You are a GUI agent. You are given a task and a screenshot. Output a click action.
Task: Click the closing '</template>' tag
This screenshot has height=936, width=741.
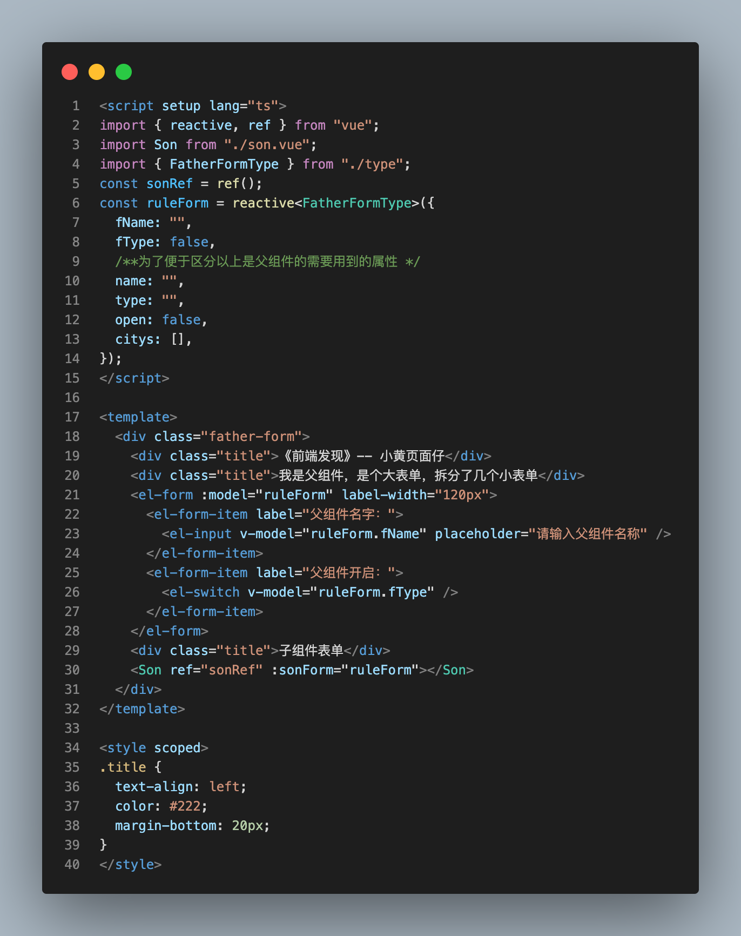(x=142, y=709)
